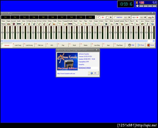Image resolution: width=158 pixels, height=128 pixels.
Task: Select the B.Synth keyboard icon
Action: click(70, 24)
